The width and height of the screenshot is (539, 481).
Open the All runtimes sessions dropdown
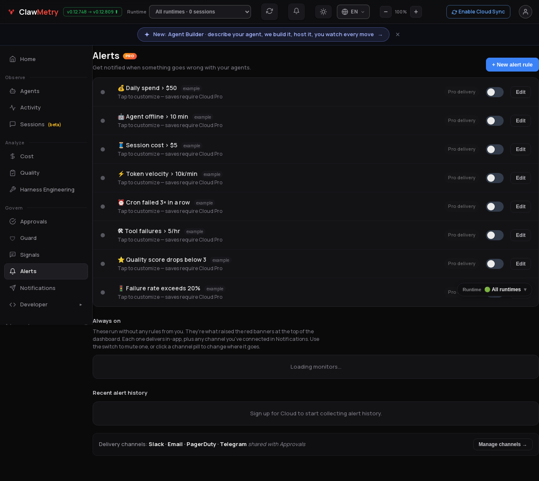click(x=200, y=12)
